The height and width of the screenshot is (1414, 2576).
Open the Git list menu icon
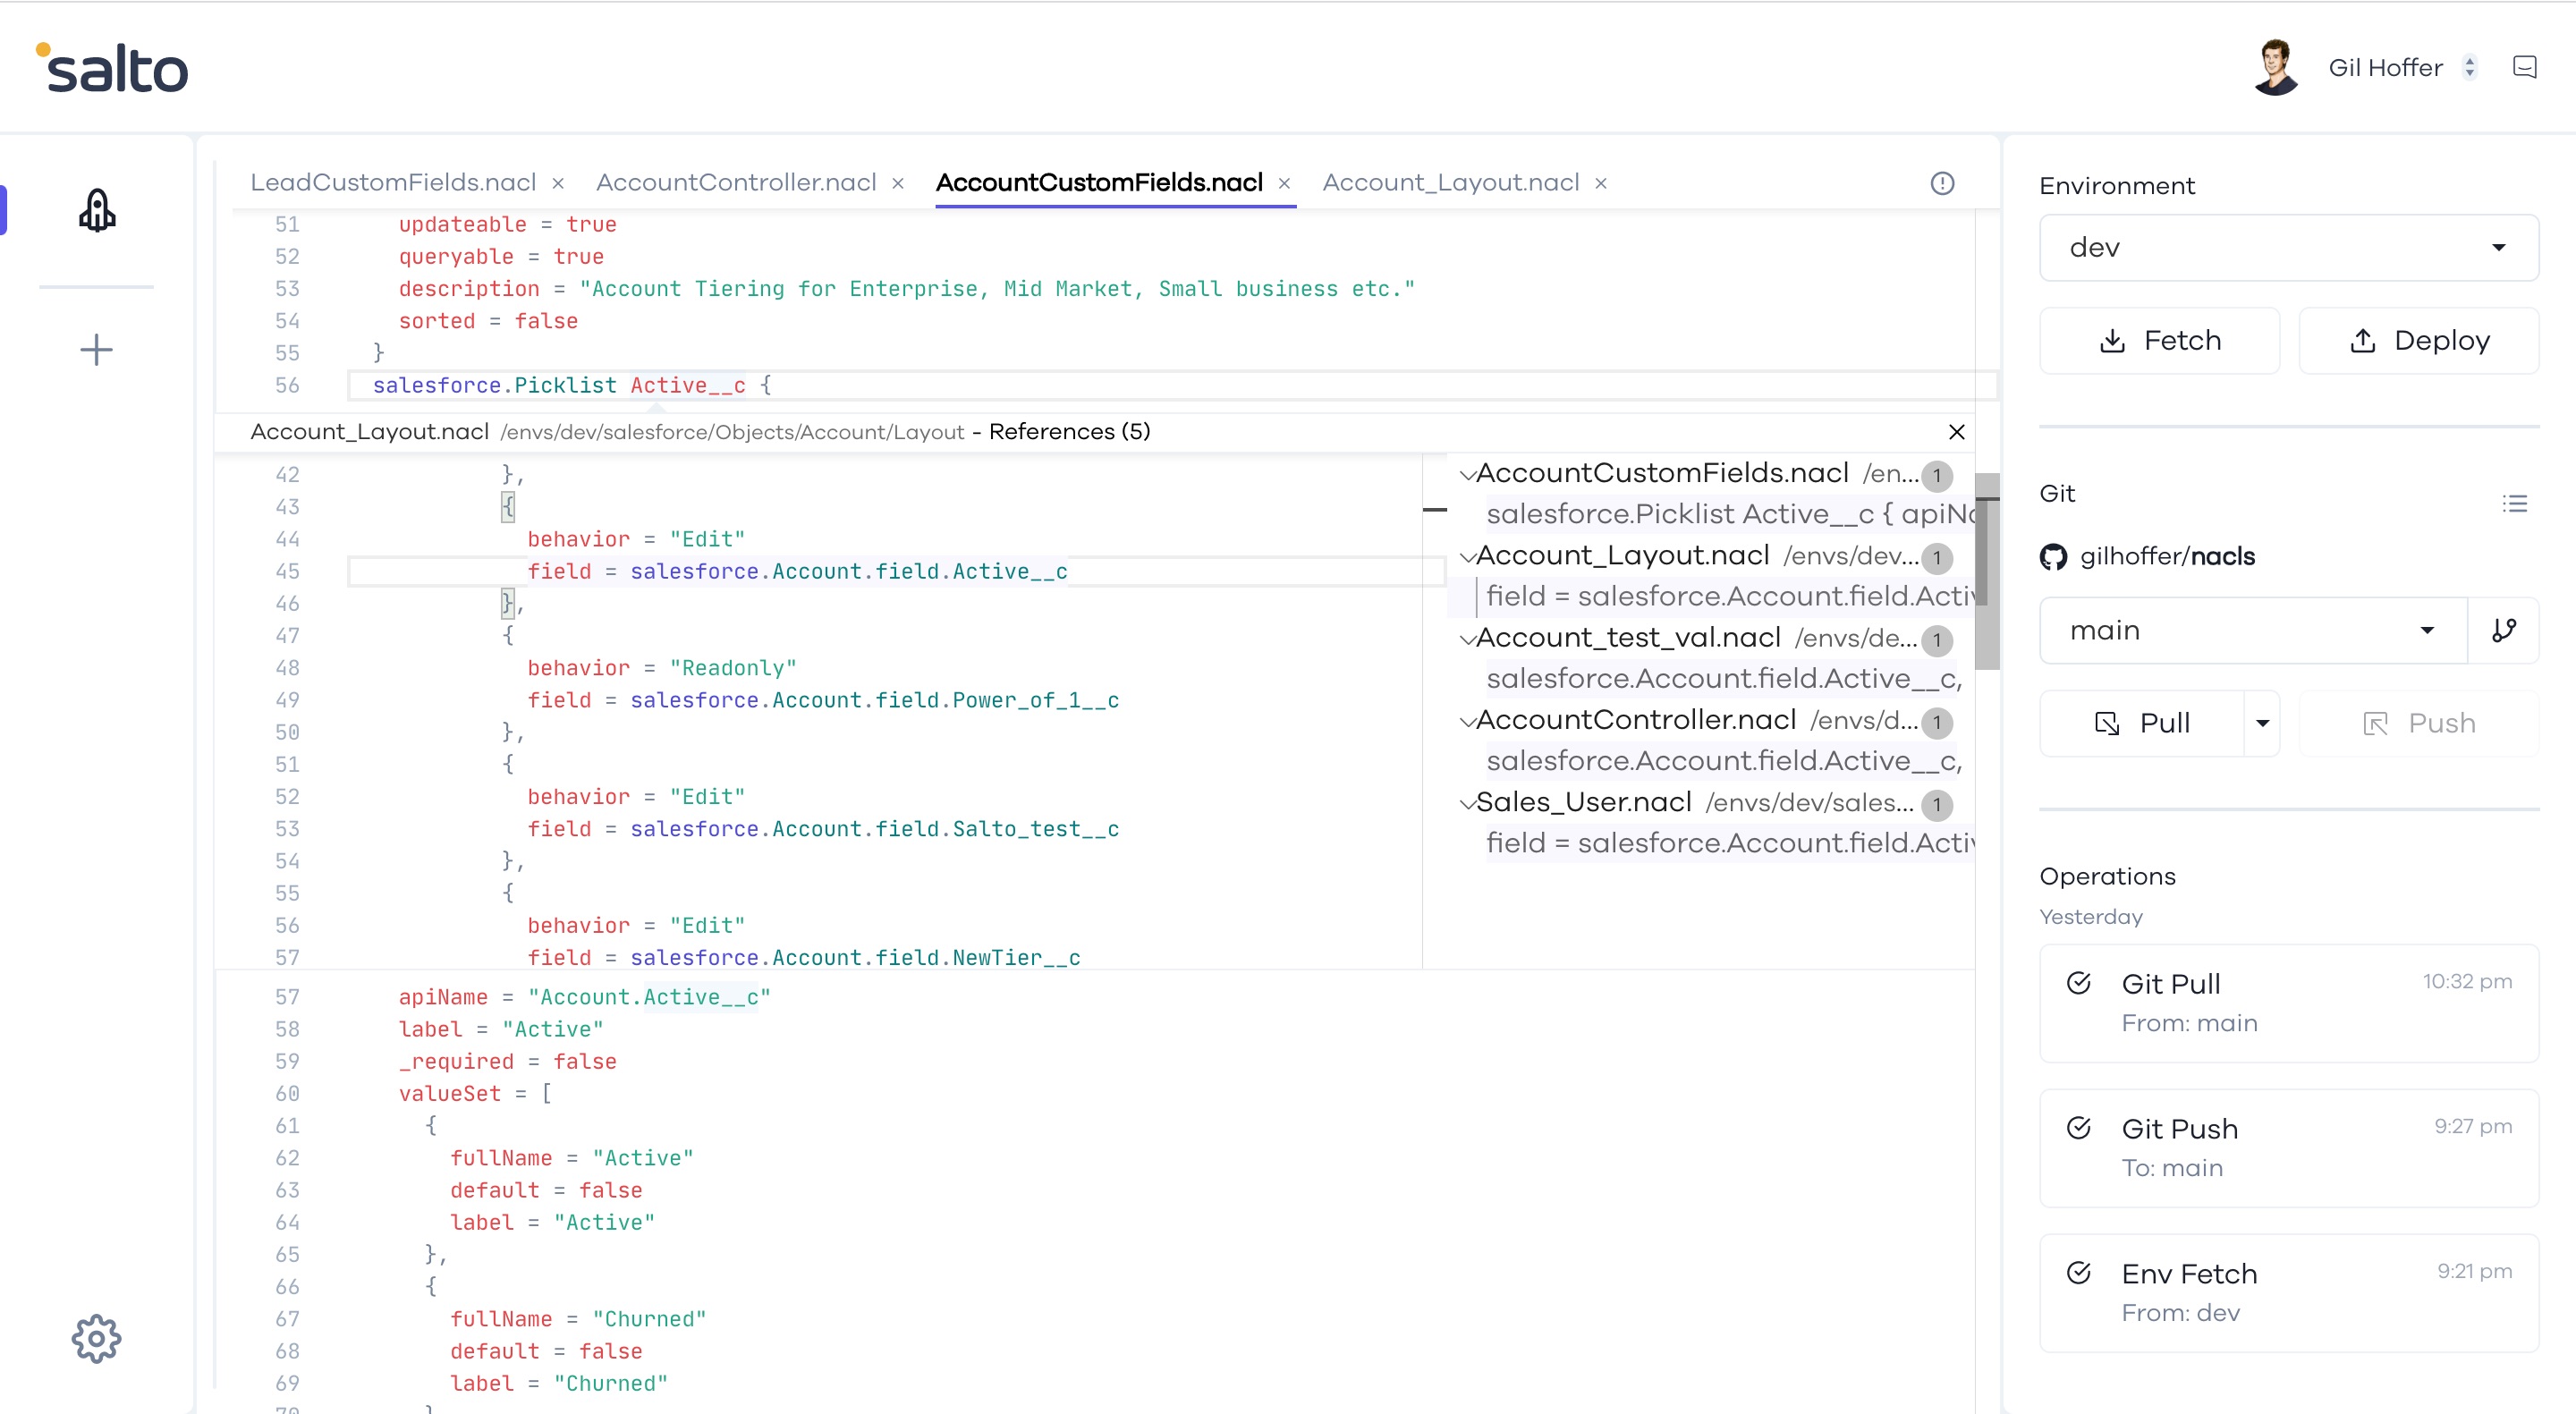(x=2514, y=503)
